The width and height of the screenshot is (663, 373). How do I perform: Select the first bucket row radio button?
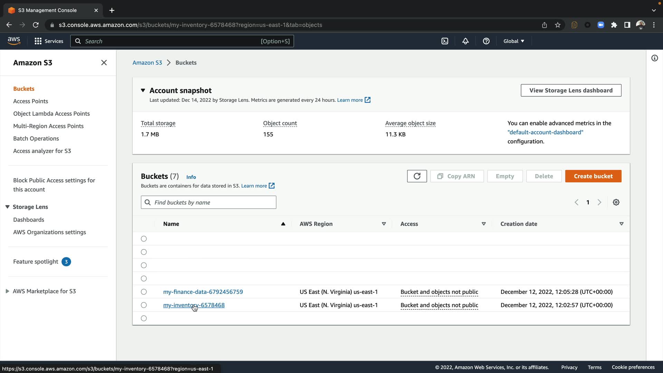pyautogui.click(x=144, y=239)
